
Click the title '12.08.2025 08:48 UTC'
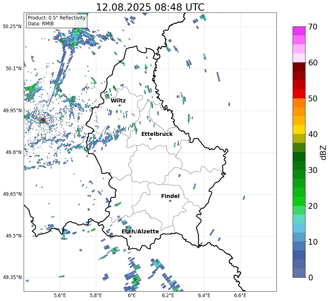pyautogui.click(x=150, y=7)
